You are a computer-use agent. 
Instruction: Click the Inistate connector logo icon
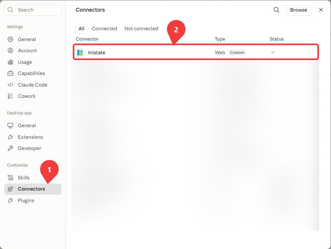[80, 53]
